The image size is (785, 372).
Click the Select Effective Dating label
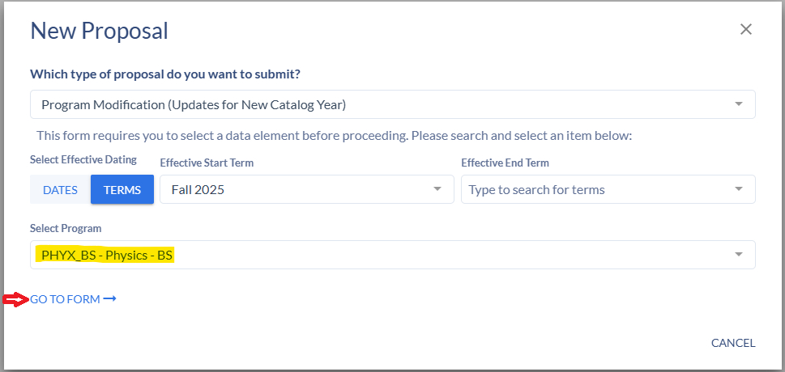(83, 159)
